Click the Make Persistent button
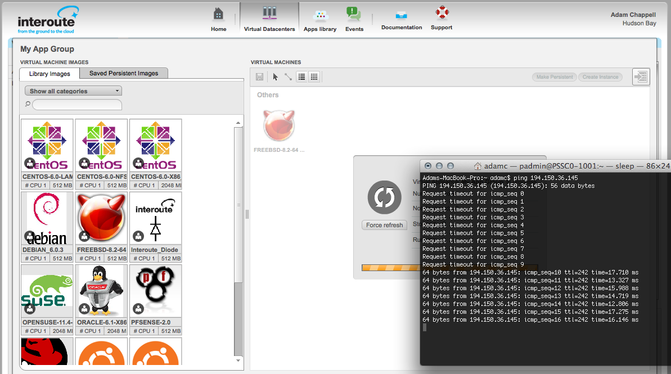 pos(554,77)
